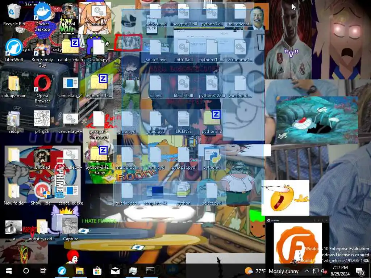Select the vcruntime1... file
This screenshot has height=278, width=371.
pos(240,51)
